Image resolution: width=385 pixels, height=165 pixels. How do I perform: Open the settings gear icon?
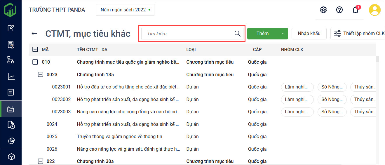323,10
